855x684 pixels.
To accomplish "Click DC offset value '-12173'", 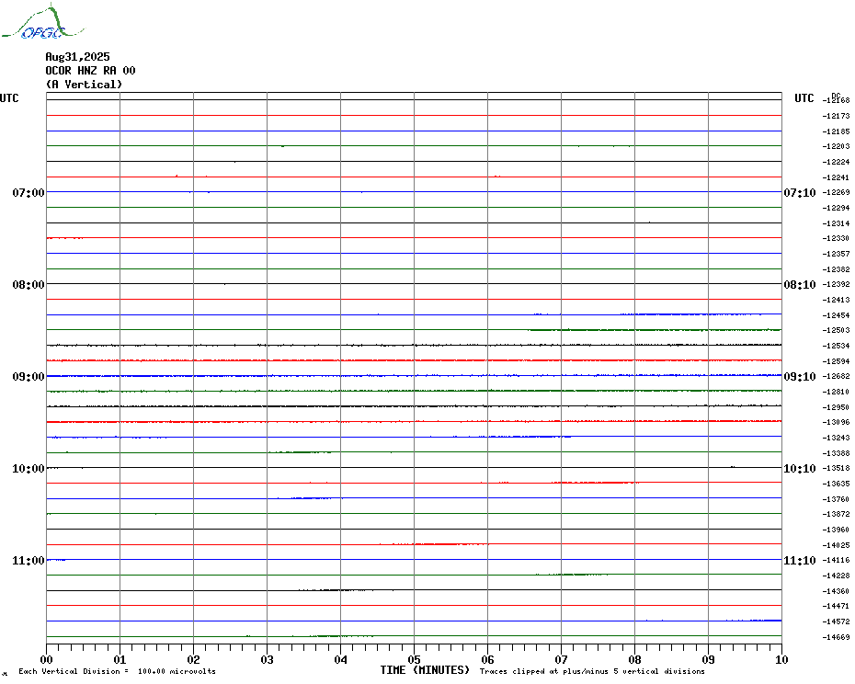I will point(836,116).
